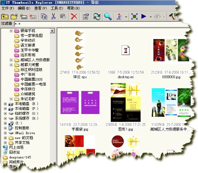This screenshot has height=173, width=198.
Task: Select the 语文新课 folder
Action: pos(28,46)
